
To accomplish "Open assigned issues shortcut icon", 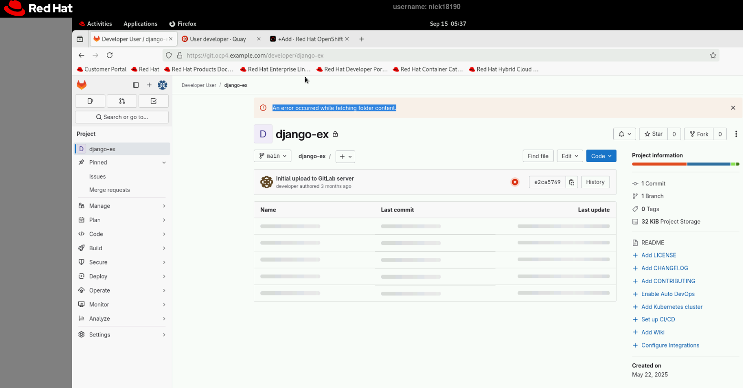I will 90,101.
